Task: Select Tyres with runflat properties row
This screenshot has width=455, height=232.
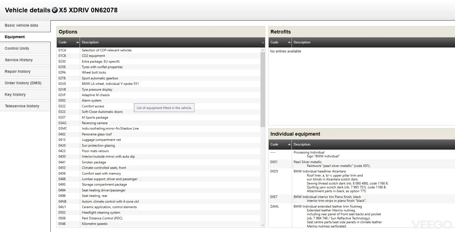Action: [158, 67]
